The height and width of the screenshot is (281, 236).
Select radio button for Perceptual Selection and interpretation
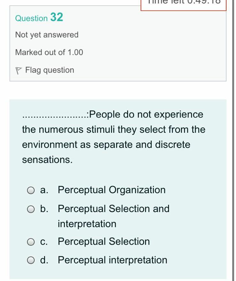pos(31,209)
